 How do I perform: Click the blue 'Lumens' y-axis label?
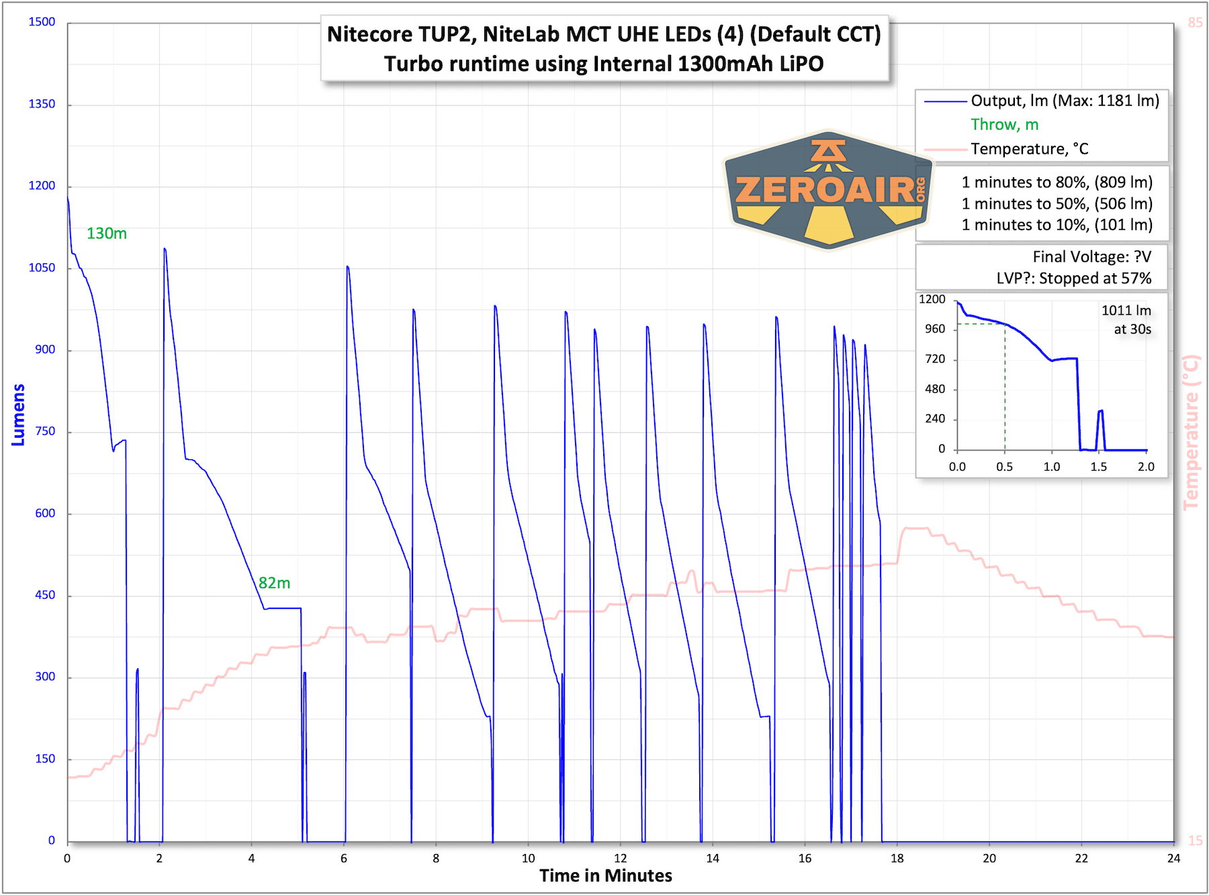tap(18, 415)
